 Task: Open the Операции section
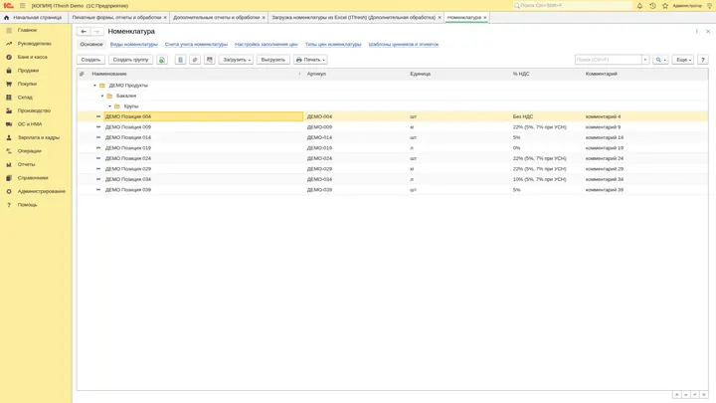[29, 151]
